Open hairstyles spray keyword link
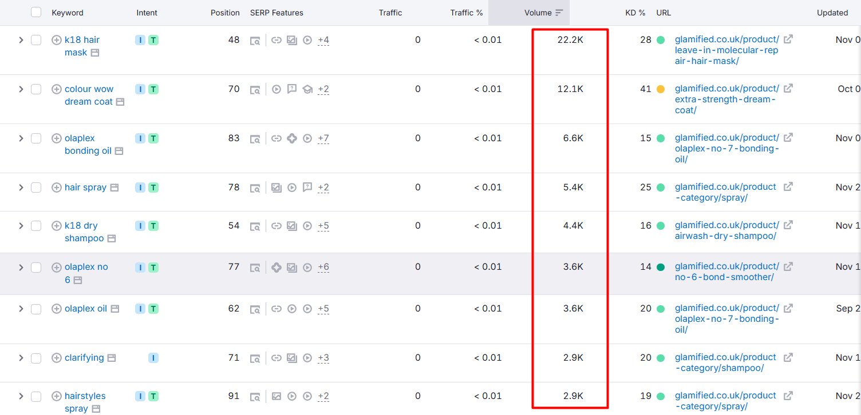The width and height of the screenshot is (861, 415). pos(85,402)
